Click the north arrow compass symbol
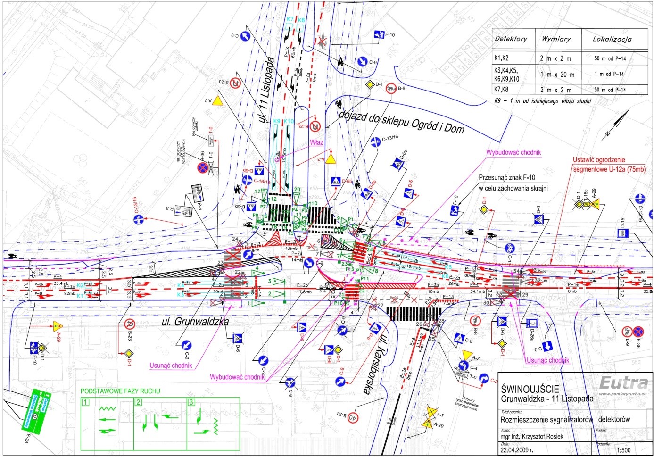 coord(618,123)
